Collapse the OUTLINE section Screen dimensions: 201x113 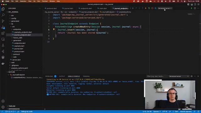coord(12,72)
